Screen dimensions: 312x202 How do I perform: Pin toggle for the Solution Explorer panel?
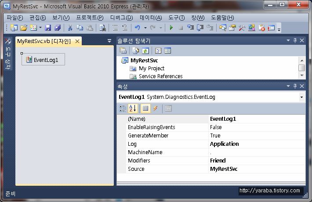(x=295, y=40)
